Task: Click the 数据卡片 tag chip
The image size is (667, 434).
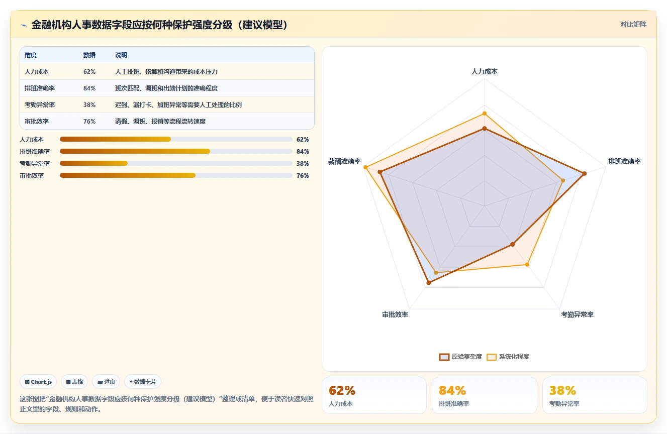Action: tap(143, 382)
